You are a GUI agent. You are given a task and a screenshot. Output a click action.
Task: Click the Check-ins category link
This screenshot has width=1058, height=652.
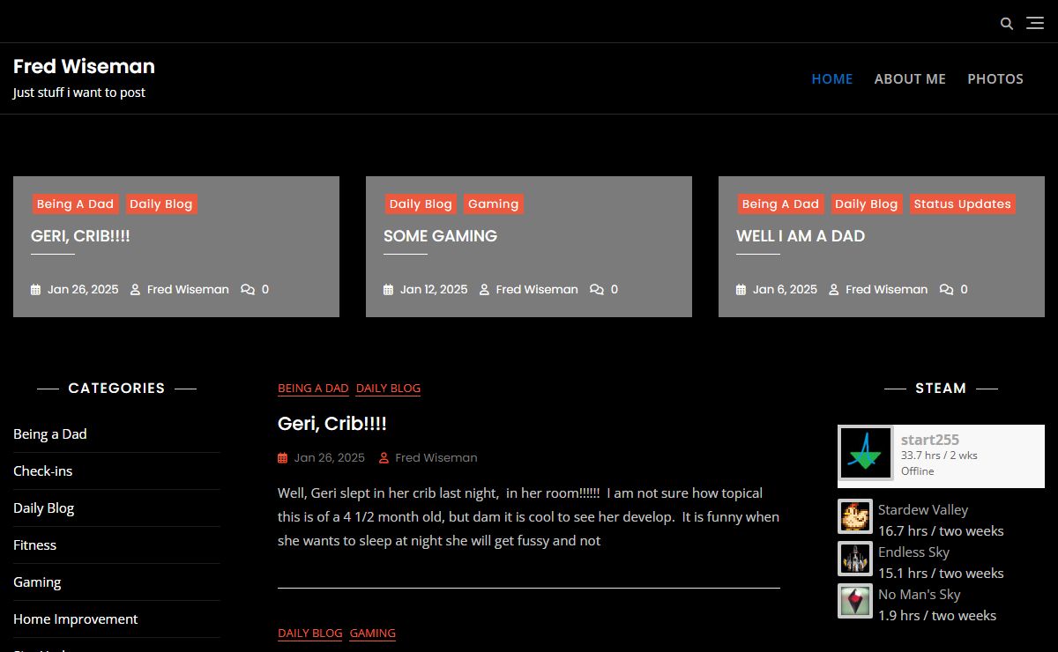[42, 470]
